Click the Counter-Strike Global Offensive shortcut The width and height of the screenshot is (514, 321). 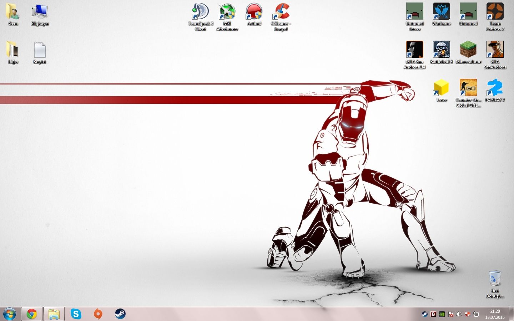coord(468,93)
